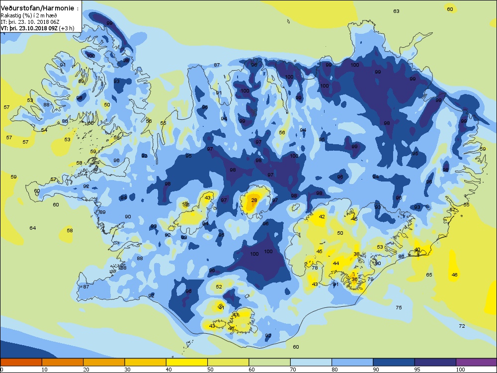497x373 pixels.
Task: Pick the 95–100 navy legend swatch
Action: pyautogui.click(x=435, y=362)
